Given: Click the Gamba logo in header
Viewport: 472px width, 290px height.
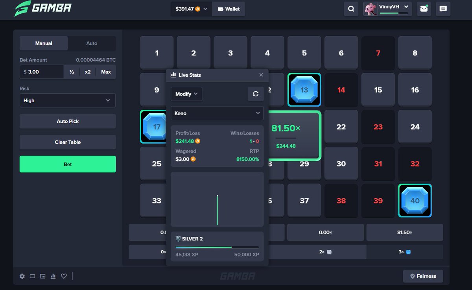Looking at the screenshot, I should coord(43,8).
